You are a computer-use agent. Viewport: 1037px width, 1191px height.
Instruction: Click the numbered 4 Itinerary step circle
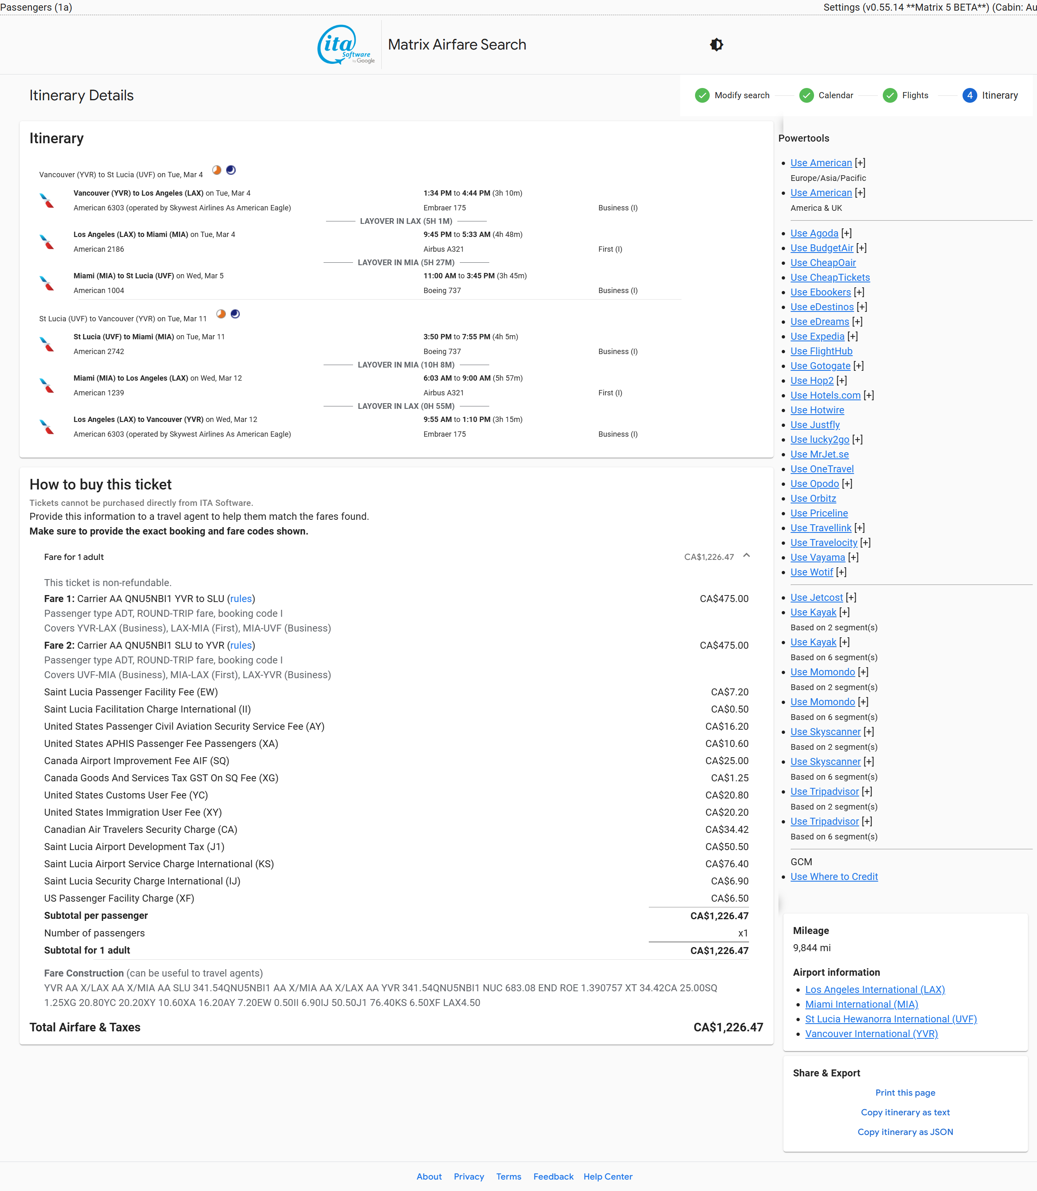(969, 95)
